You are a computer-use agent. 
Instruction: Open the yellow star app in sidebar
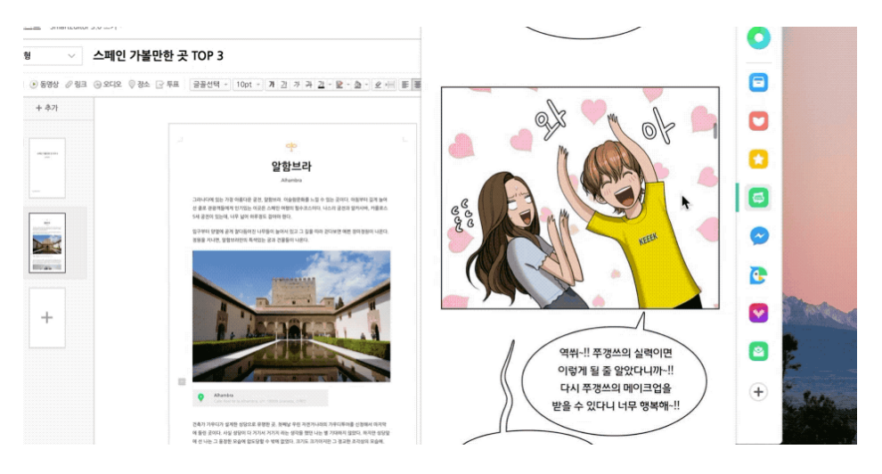coord(758,159)
